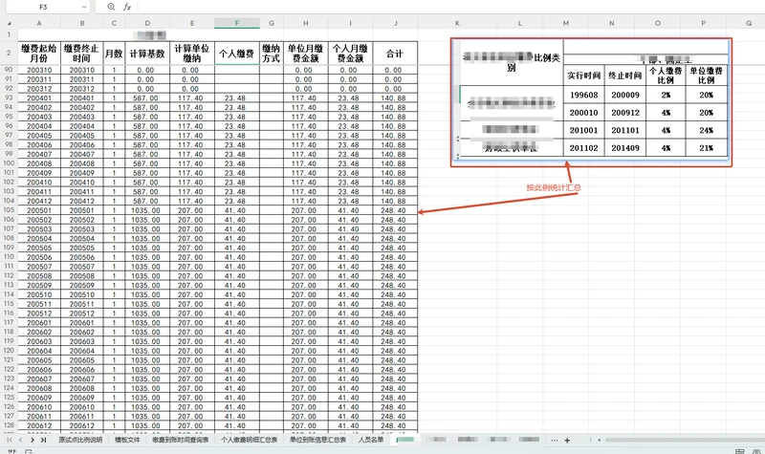Open 个人缴费明细汇总表 sheet tab
The image size is (765, 454).
tap(249, 440)
